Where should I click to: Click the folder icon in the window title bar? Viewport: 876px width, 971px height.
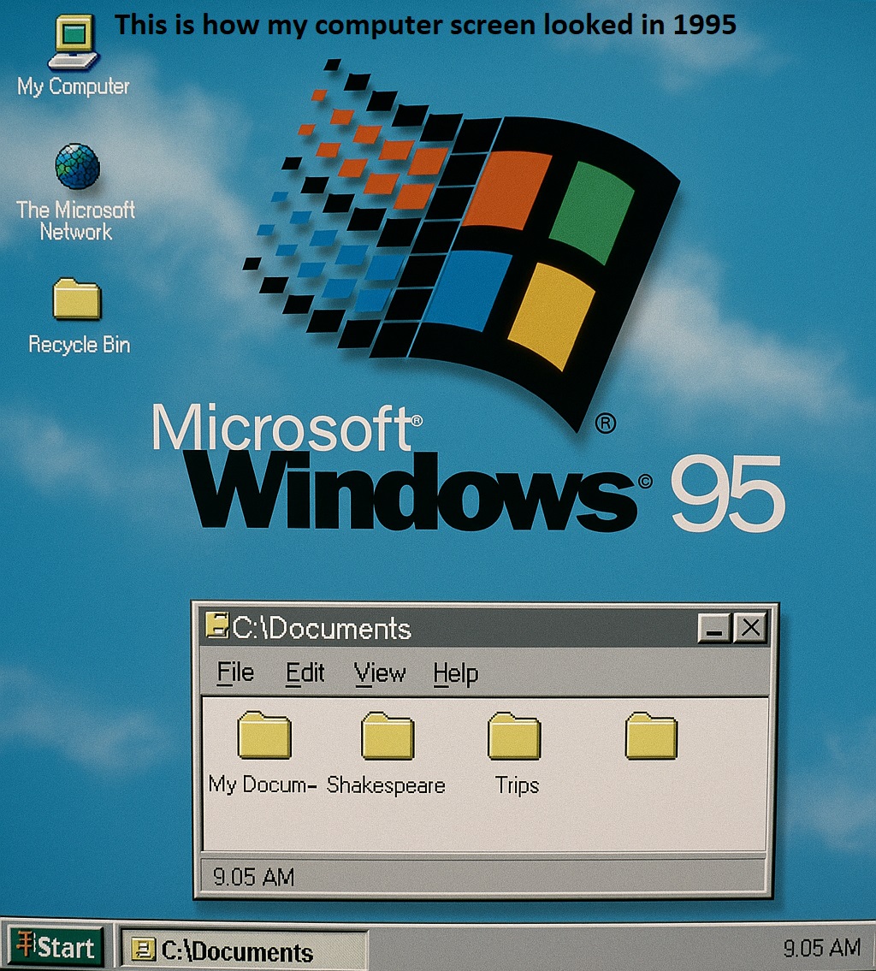click(x=217, y=627)
